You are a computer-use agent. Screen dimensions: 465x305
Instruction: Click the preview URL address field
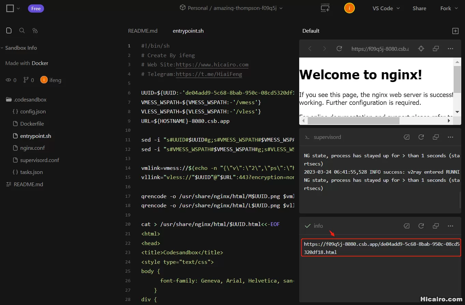(380, 48)
